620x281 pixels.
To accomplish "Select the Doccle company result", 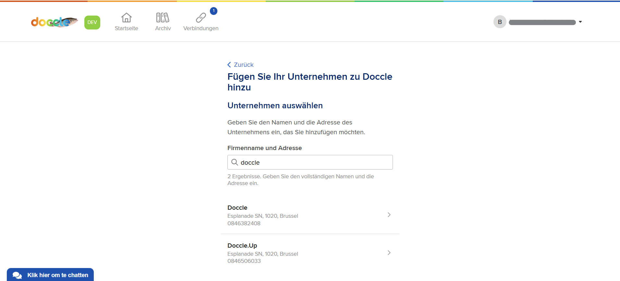I will click(310, 215).
